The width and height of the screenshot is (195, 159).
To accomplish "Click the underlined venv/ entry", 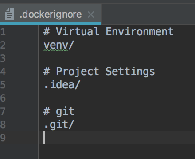I will tap(58, 45).
